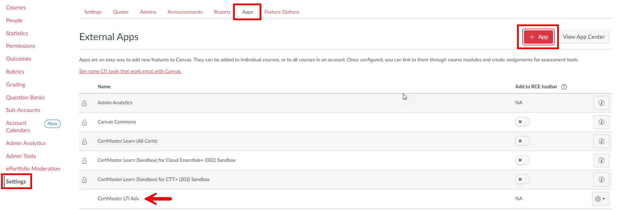The width and height of the screenshot is (621, 210).
Task: Toggle RCE toolbar for Cloud Essentials+ Sandbox
Action: click(522, 160)
